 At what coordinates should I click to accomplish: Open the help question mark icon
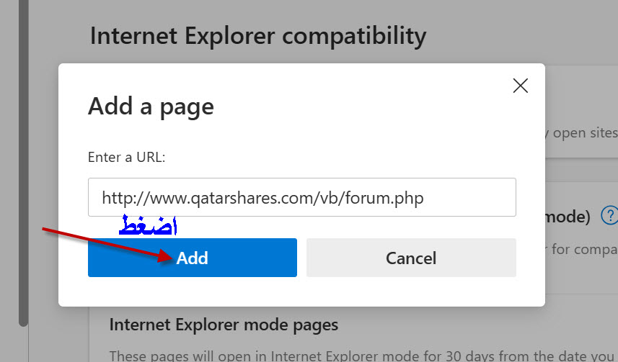(609, 215)
